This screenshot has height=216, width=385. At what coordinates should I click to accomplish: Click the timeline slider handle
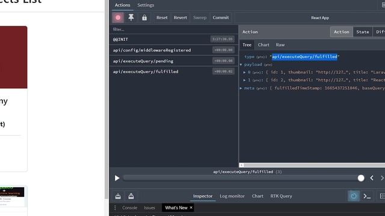(361, 178)
